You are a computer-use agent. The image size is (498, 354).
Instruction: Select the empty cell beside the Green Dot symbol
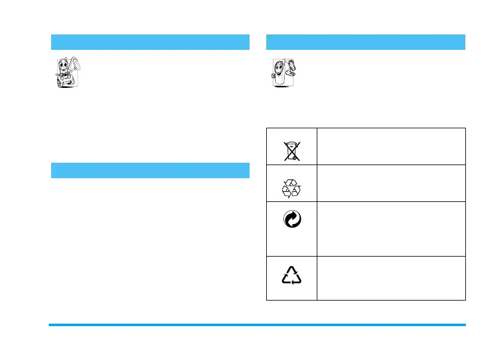tap(391, 229)
